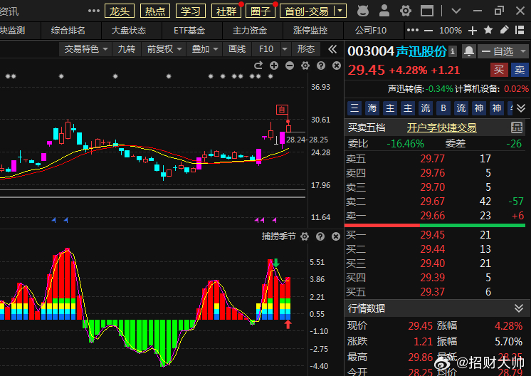531x376 pixels.
Task: Click the favorite star icon in toolbar
Action: click(x=488, y=31)
